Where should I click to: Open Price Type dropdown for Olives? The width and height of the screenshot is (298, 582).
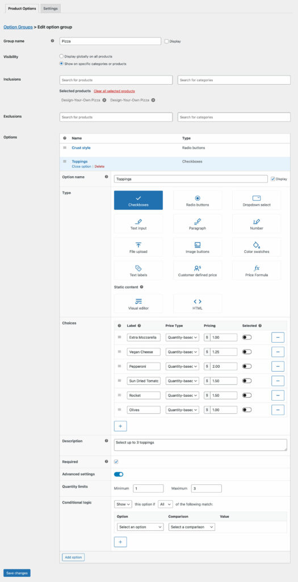(x=182, y=410)
